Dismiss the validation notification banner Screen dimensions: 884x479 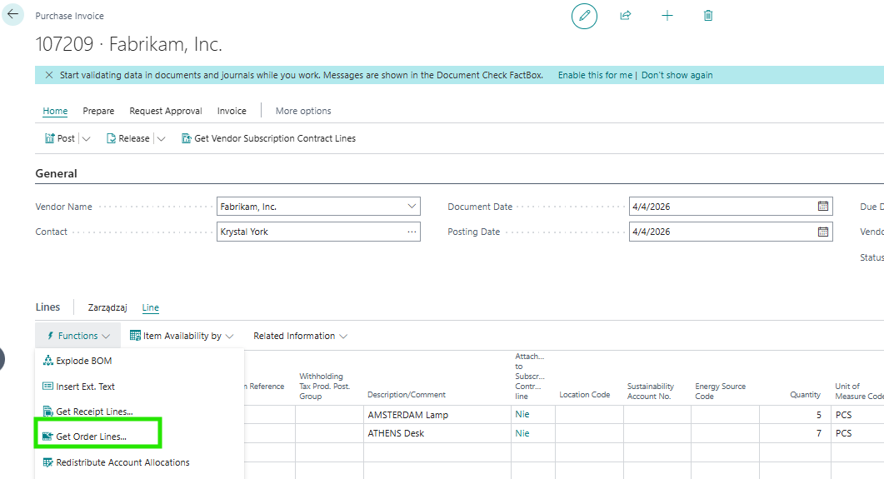[x=47, y=75]
